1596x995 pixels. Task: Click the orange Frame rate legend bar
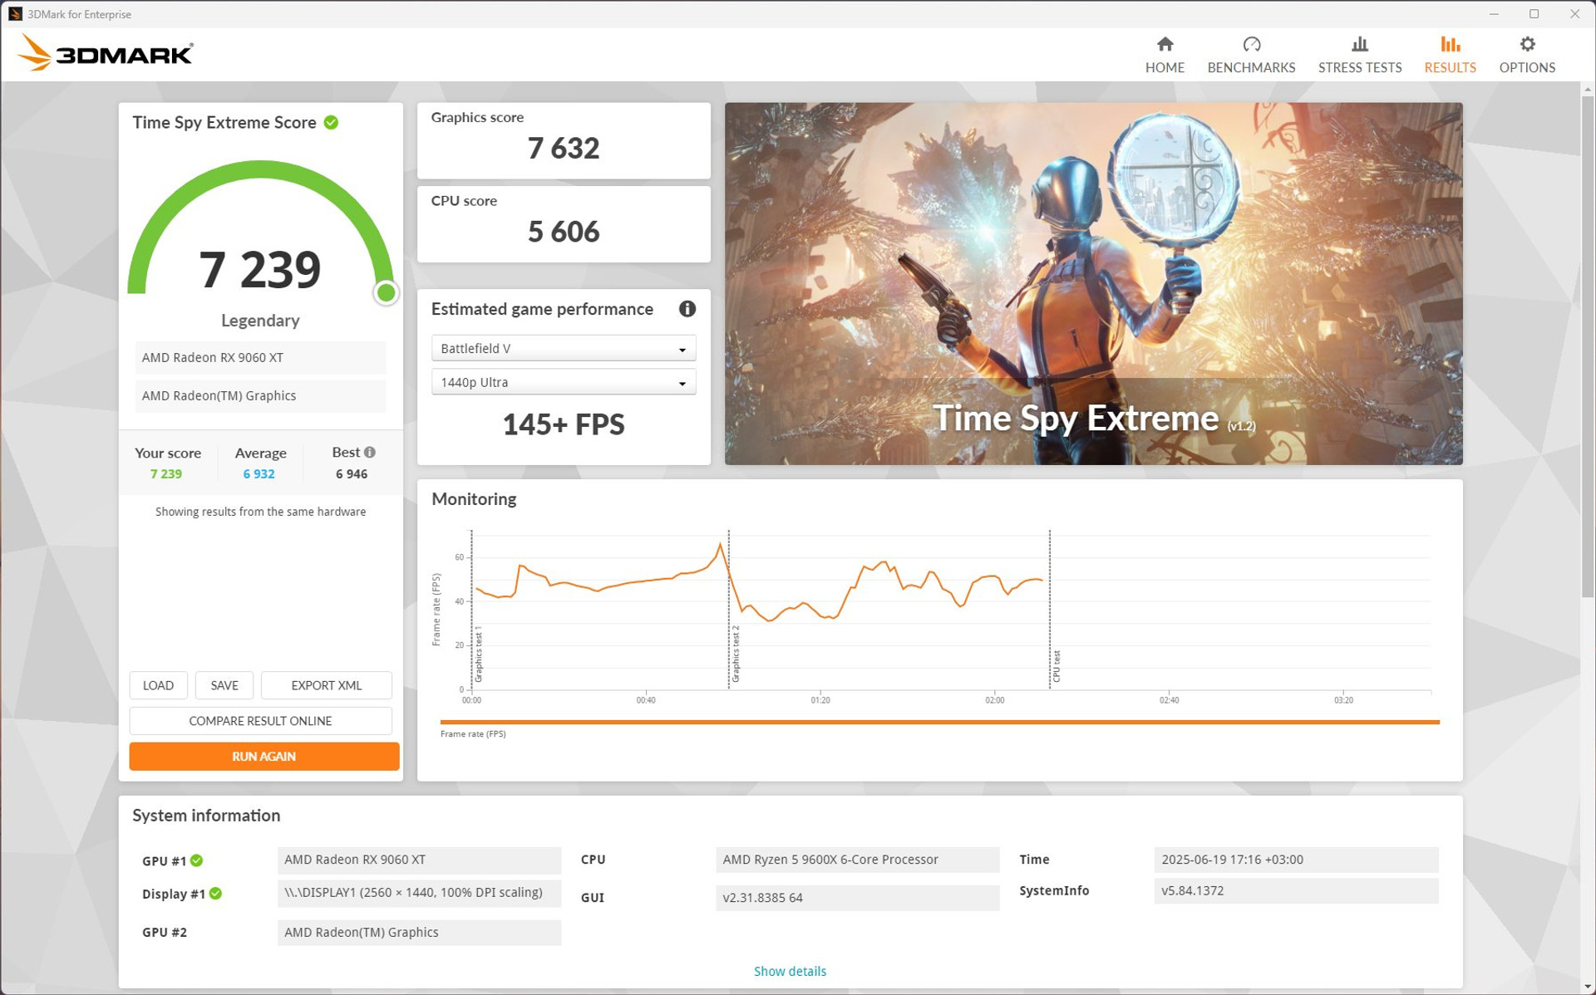click(x=939, y=722)
